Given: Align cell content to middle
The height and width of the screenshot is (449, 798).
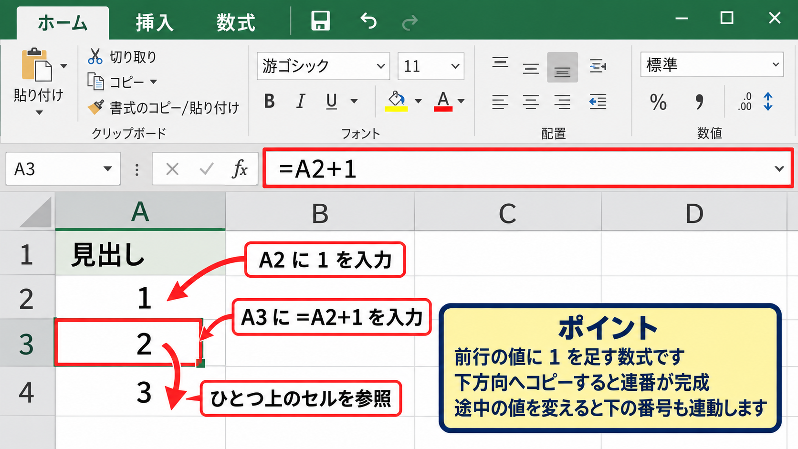Looking at the screenshot, I should pyautogui.click(x=531, y=68).
